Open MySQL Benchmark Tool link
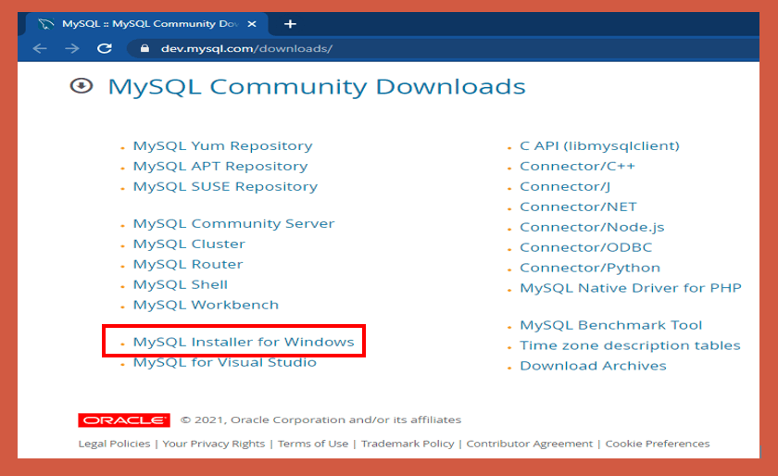 pyautogui.click(x=610, y=326)
